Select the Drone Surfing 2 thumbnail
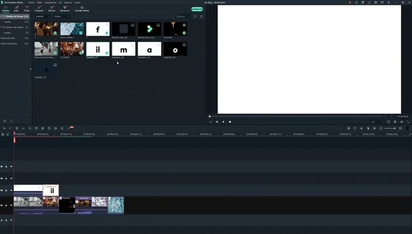Image resolution: width=412 pixels, height=234 pixels. [x=72, y=29]
